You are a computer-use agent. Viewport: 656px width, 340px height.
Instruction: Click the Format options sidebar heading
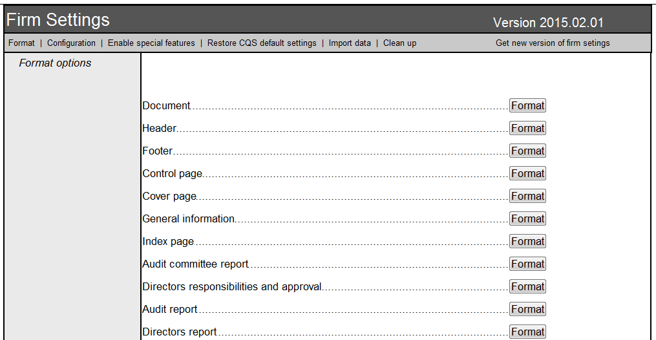pos(55,63)
